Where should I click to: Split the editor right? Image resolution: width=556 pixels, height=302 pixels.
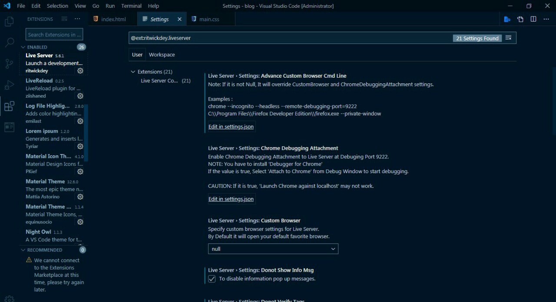point(533,19)
